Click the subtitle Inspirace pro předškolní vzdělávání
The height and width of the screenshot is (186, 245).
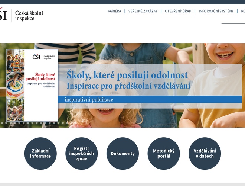[128, 86]
